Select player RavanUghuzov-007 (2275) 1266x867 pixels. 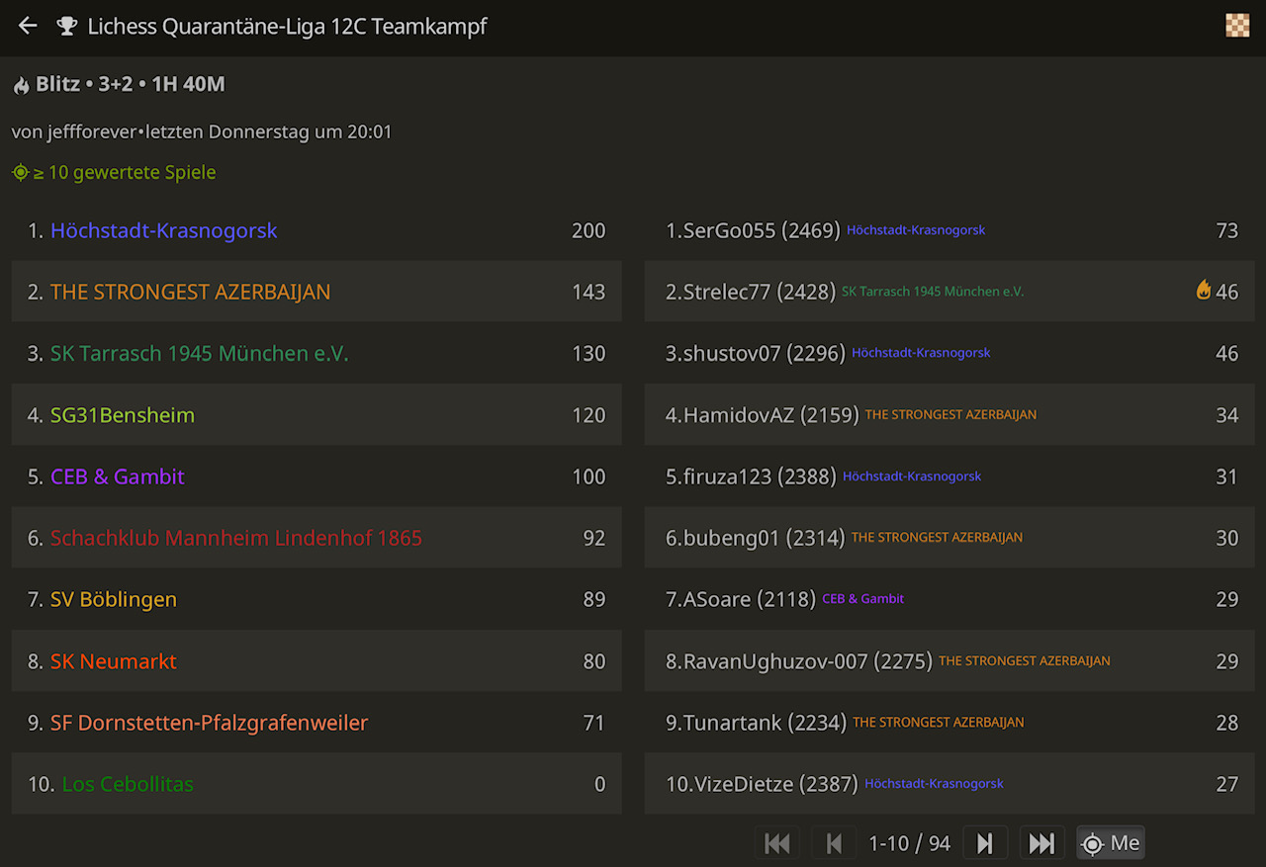pyautogui.click(x=949, y=660)
